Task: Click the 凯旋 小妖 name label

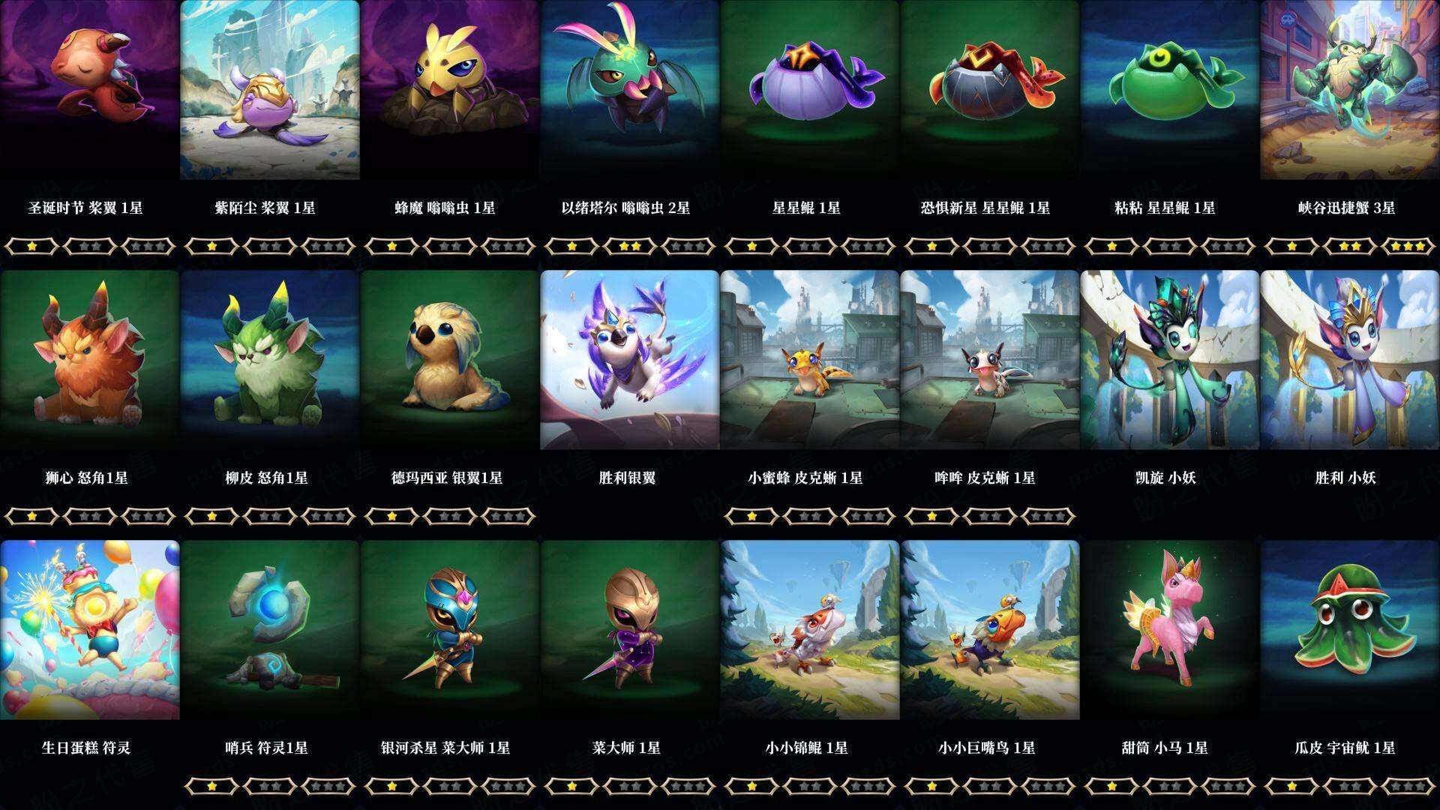Action: click(1166, 478)
